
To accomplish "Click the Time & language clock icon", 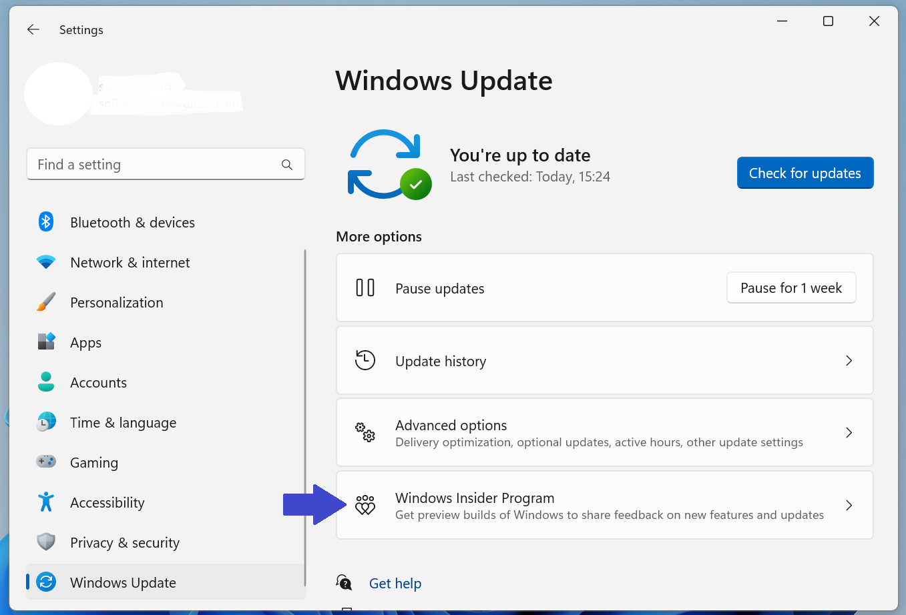I will 45,422.
